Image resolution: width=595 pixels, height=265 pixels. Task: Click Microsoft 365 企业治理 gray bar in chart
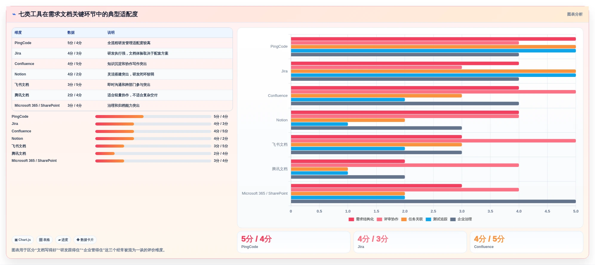tap(433, 202)
